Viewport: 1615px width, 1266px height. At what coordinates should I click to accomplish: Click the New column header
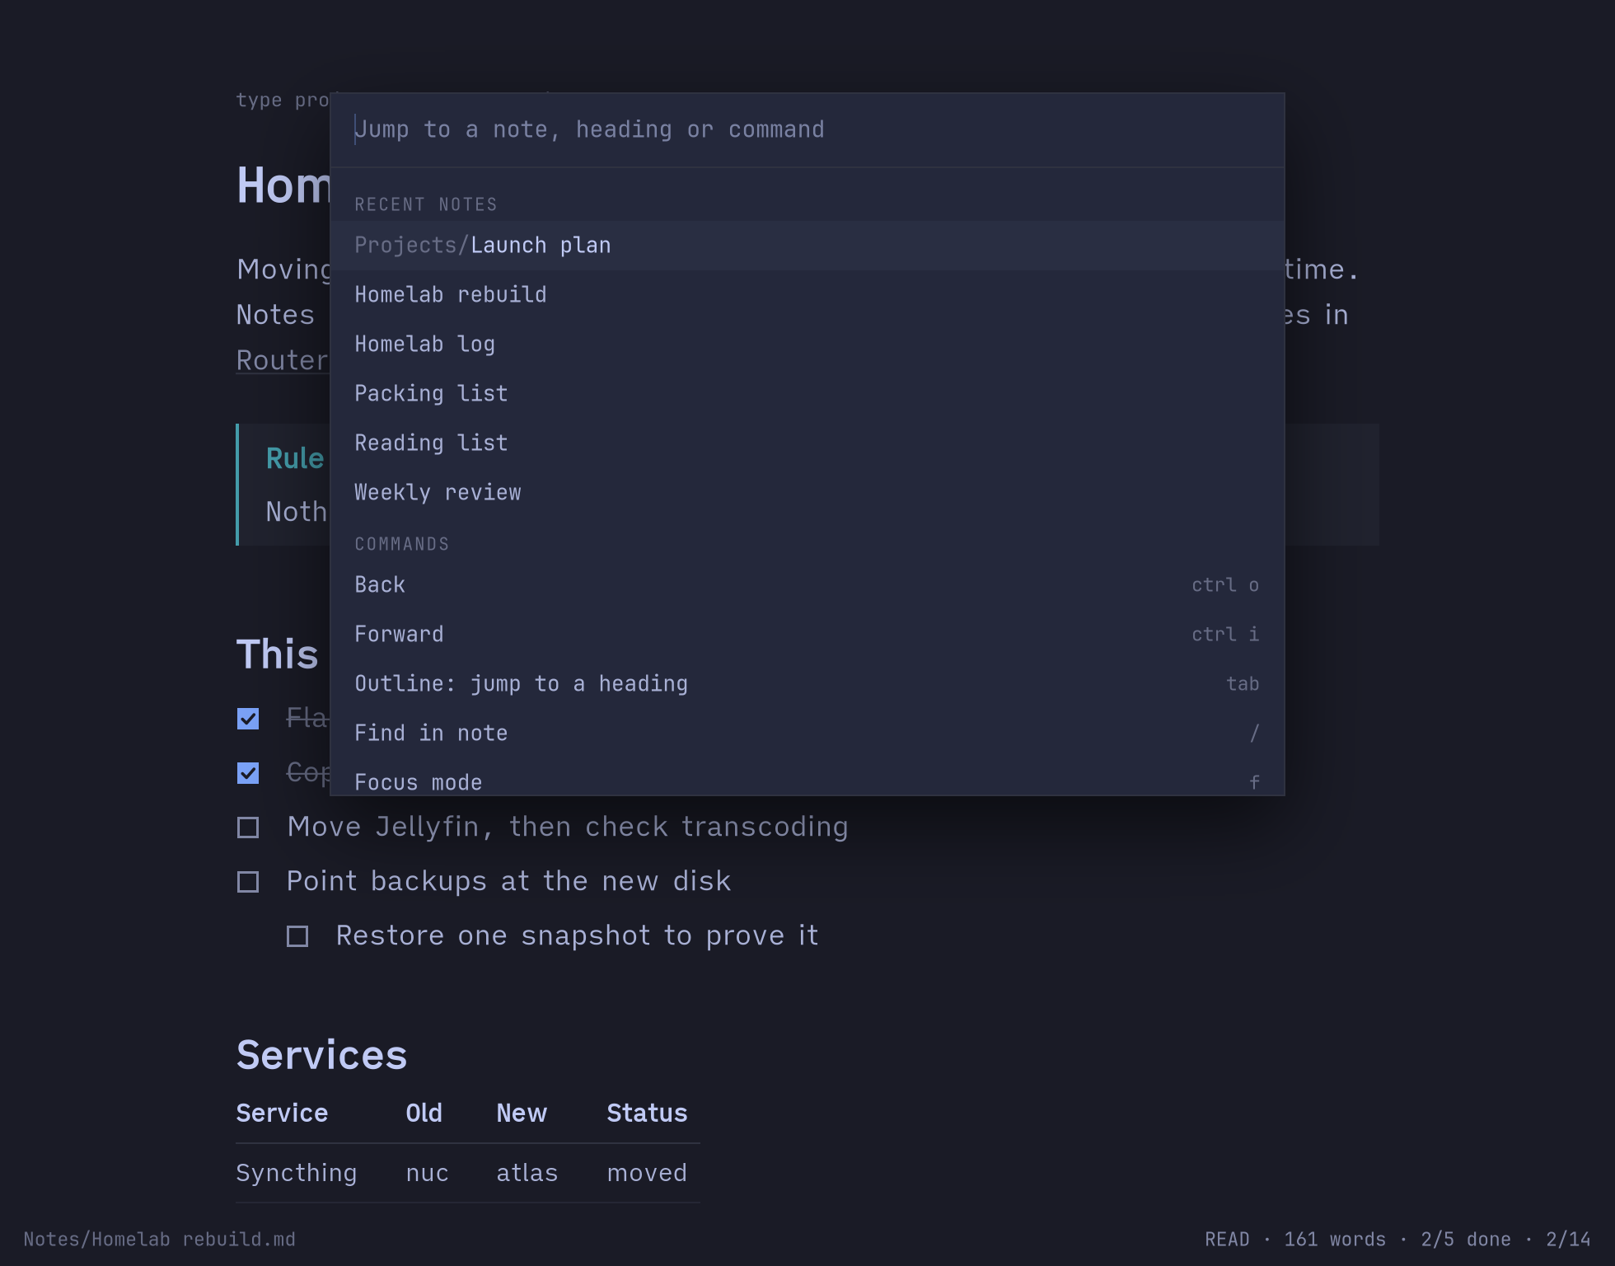point(522,1114)
